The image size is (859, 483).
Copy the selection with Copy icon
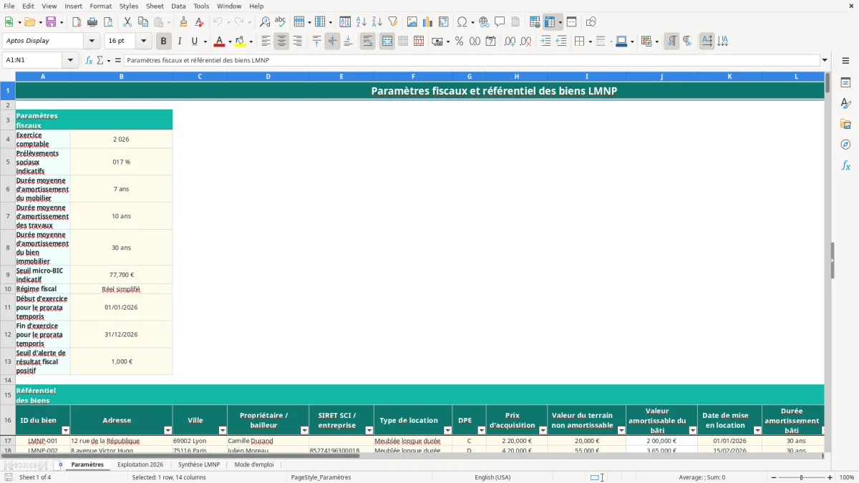(x=143, y=22)
